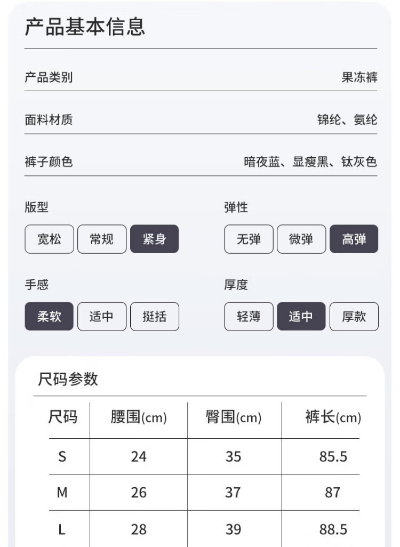This screenshot has height=547, width=400.
Task: Click the 尺码参数 section heading
Action: [68, 379]
